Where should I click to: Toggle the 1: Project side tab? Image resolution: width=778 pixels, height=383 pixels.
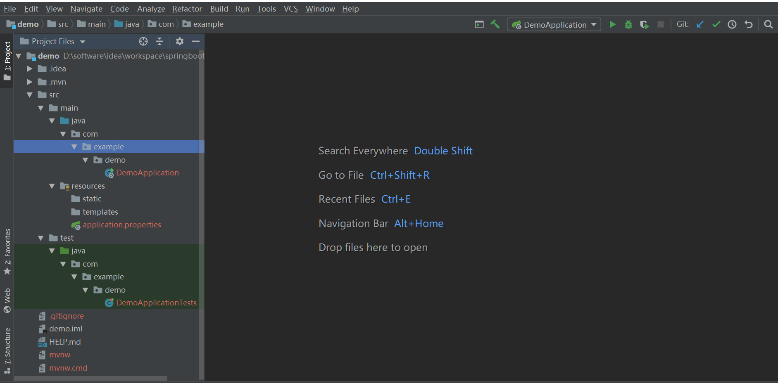(x=7, y=61)
